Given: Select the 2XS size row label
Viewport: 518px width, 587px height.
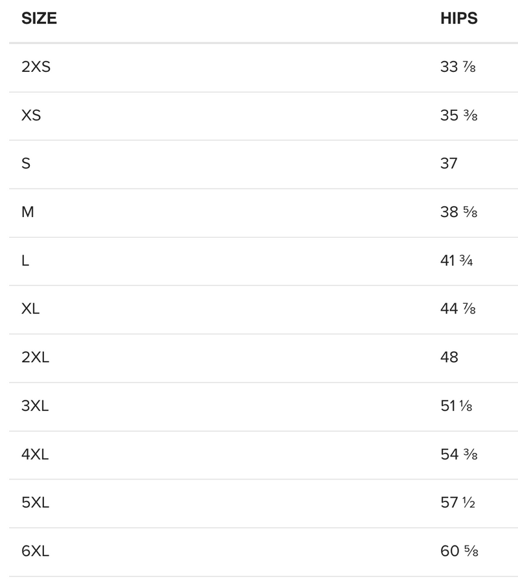Looking at the screenshot, I should (x=36, y=67).
